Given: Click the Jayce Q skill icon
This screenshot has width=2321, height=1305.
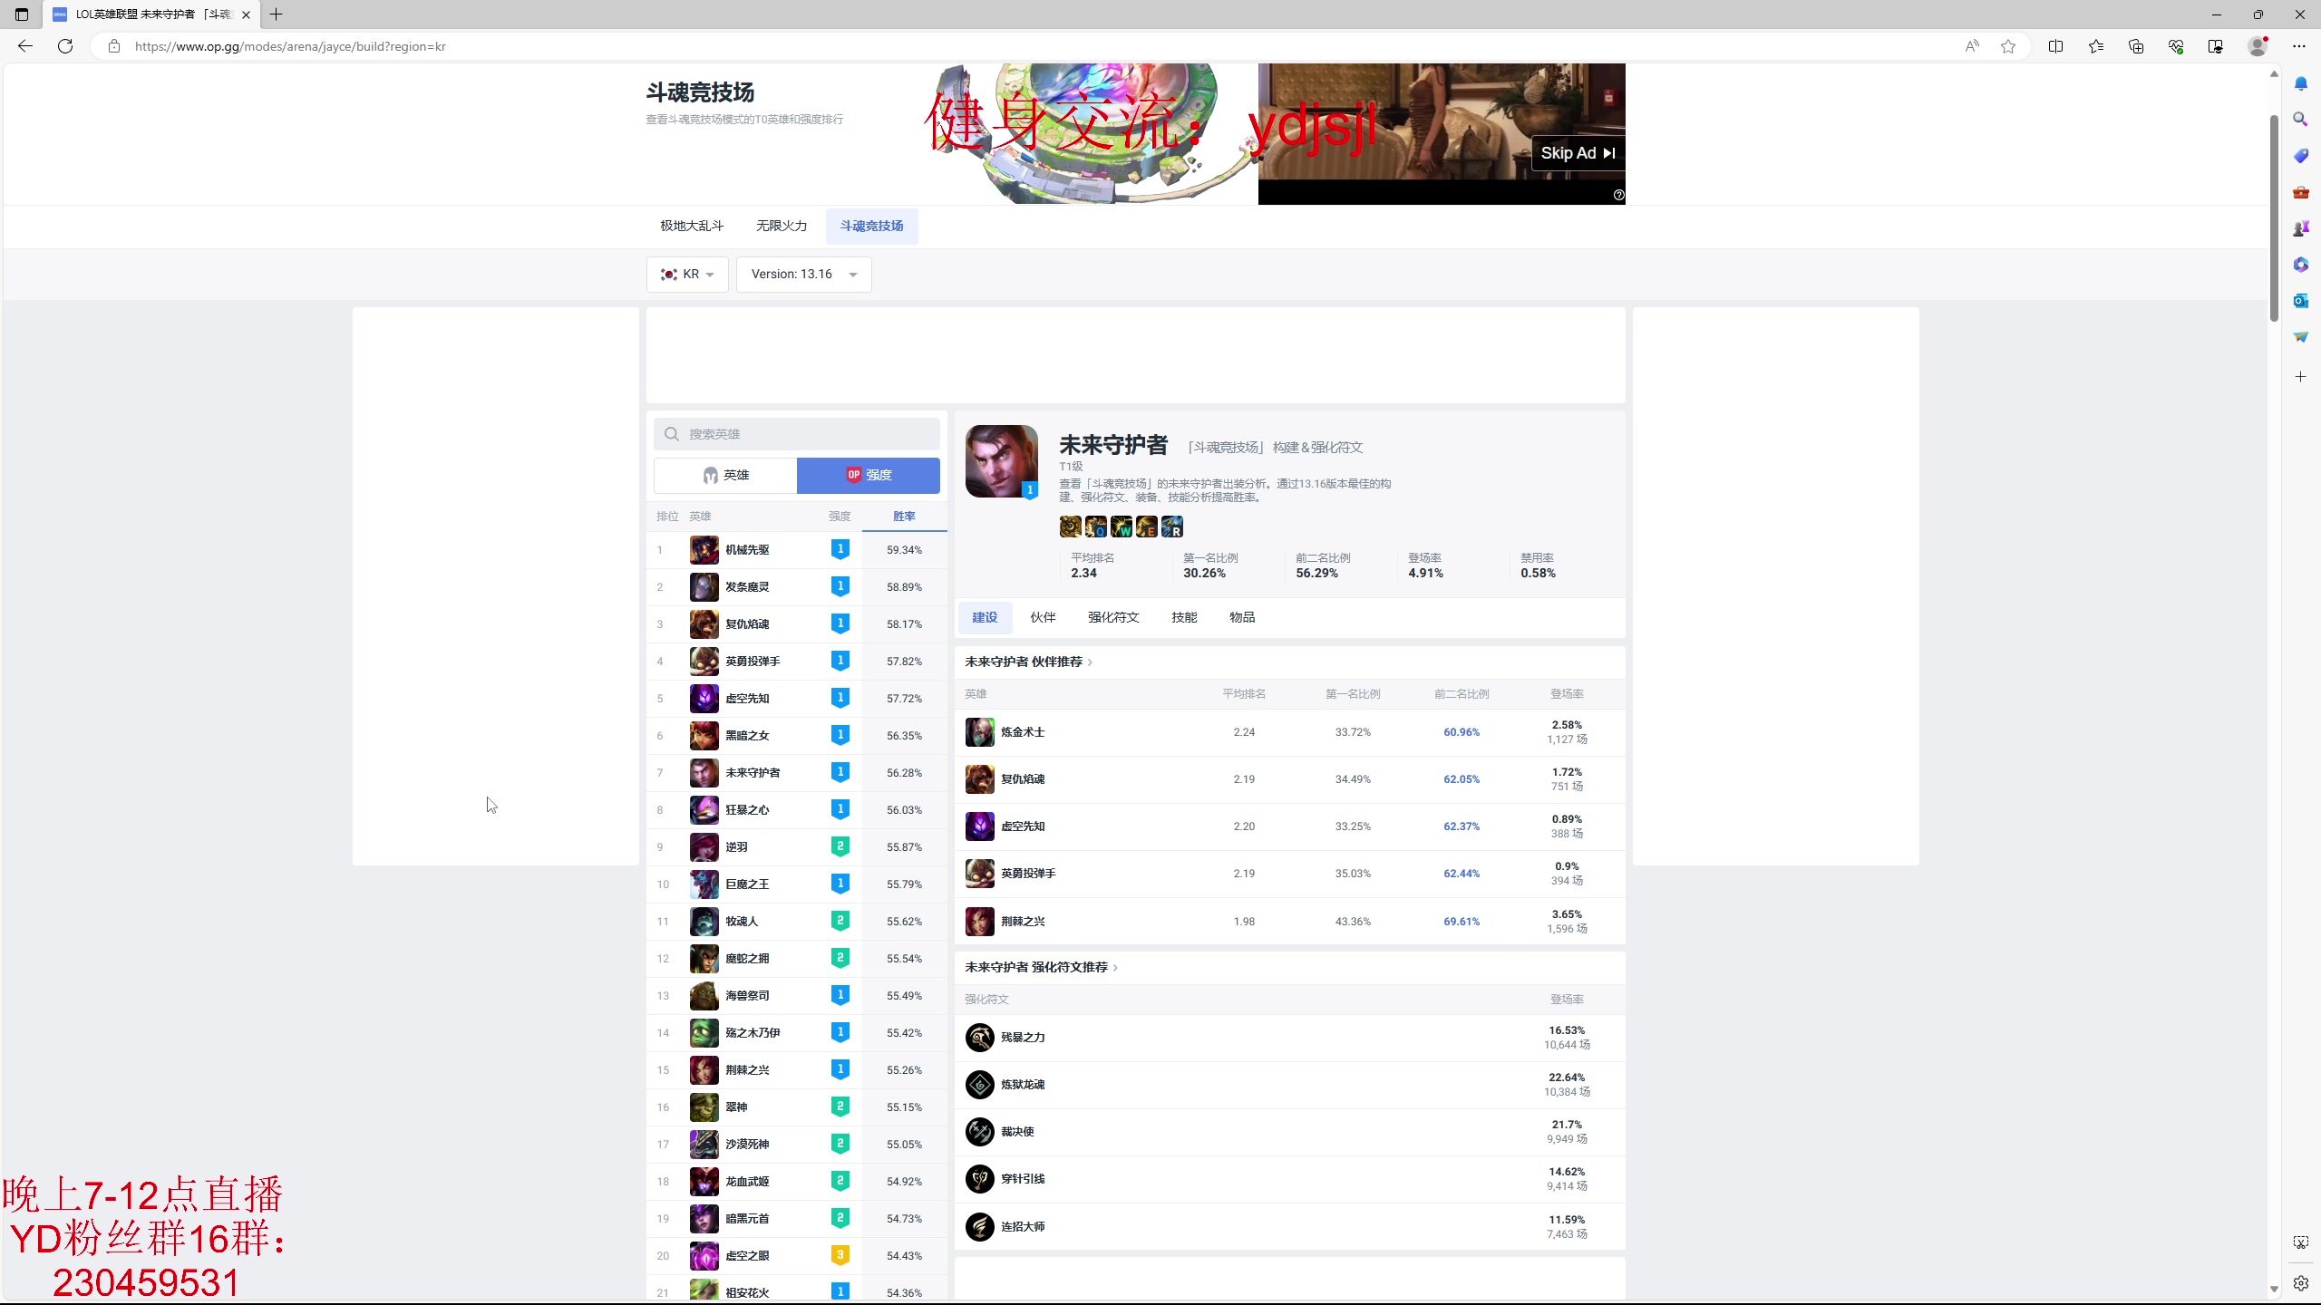Looking at the screenshot, I should point(1095,527).
